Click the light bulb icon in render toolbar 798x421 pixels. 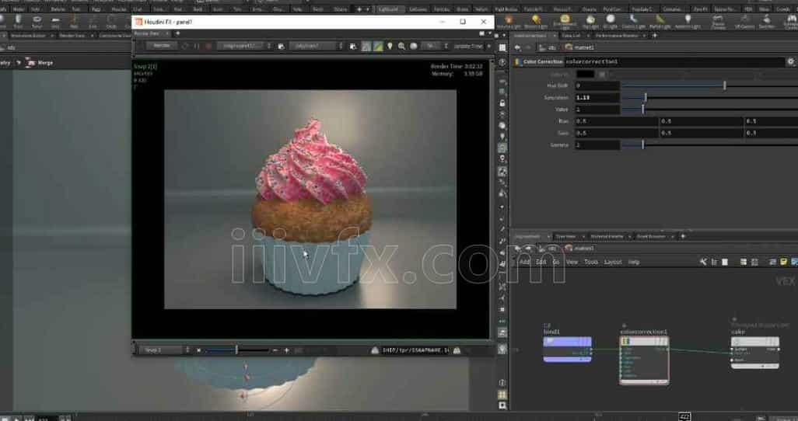coord(390,46)
